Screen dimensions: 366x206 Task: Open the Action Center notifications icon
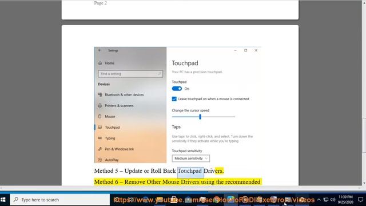pos(361,200)
